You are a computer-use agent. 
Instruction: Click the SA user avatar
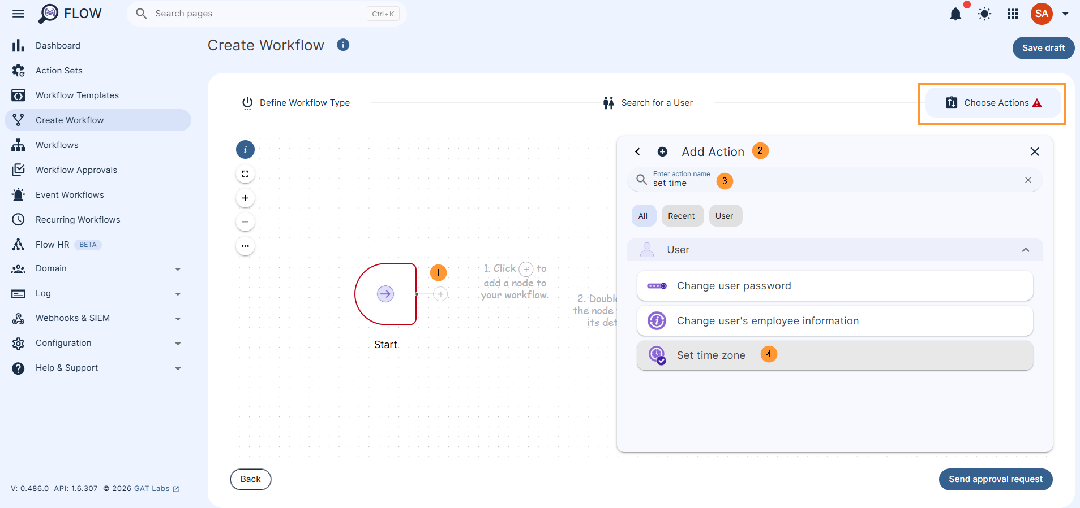tap(1042, 14)
